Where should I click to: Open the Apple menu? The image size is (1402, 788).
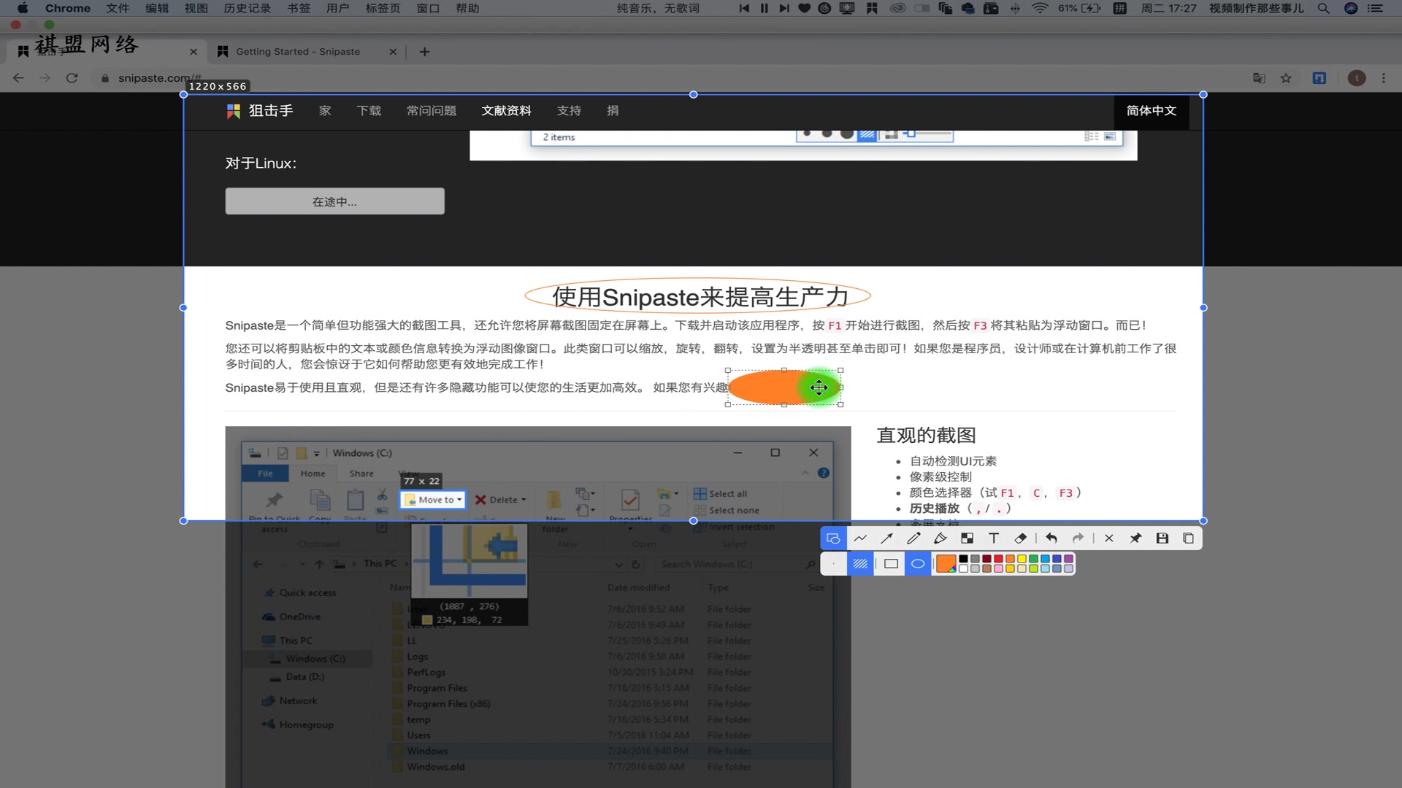(x=23, y=8)
